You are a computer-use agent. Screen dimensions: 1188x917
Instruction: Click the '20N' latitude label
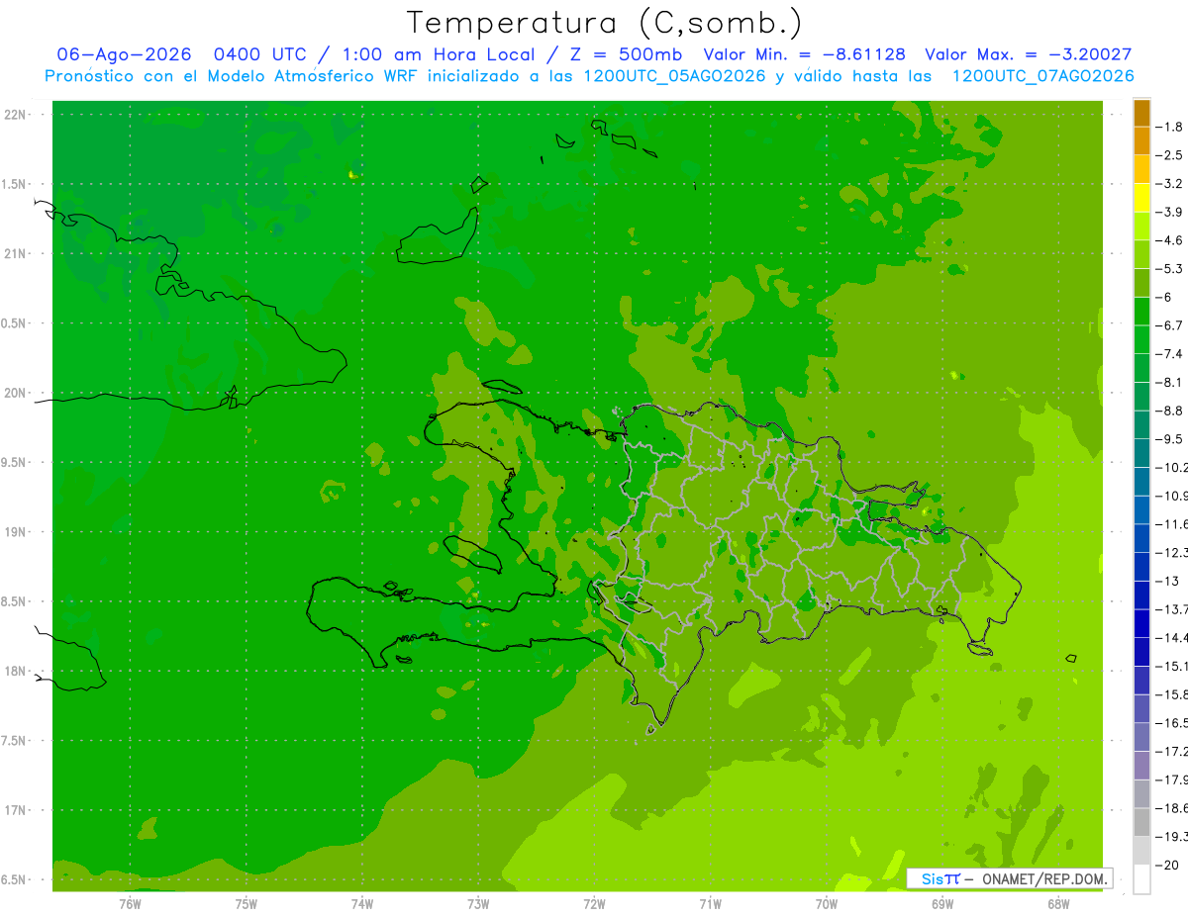[15, 393]
